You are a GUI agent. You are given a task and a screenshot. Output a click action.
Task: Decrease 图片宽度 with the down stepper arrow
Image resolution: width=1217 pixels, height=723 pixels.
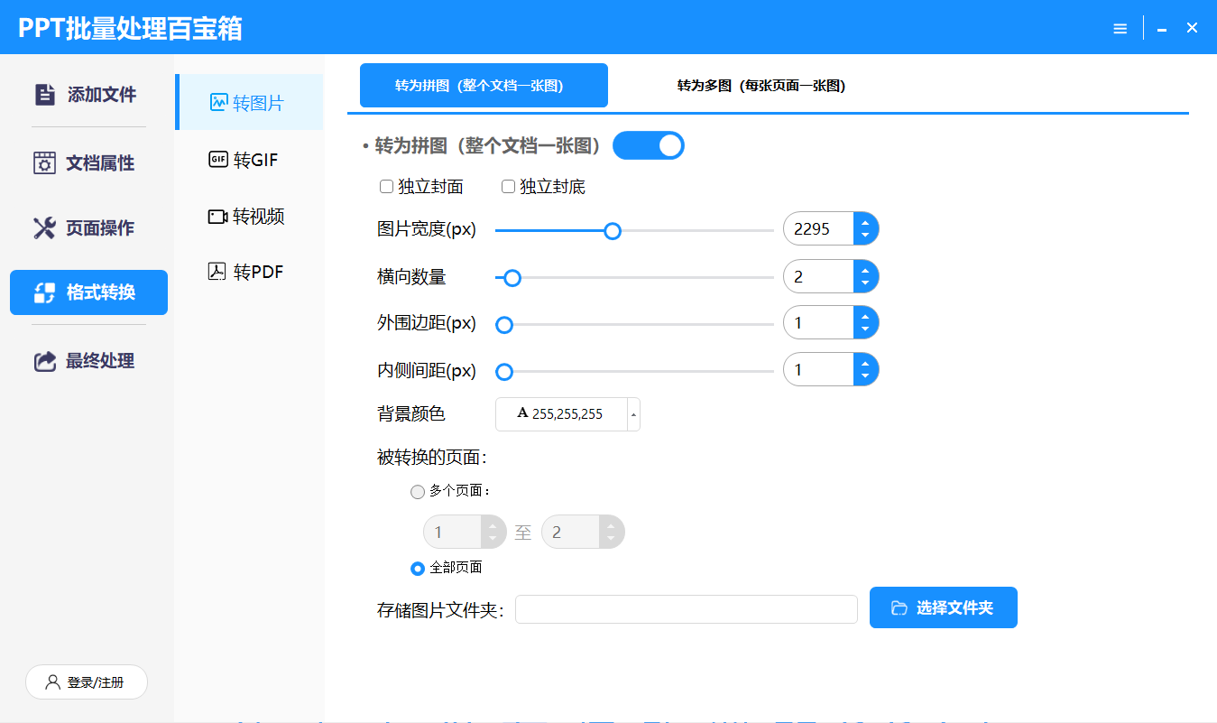click(865, 236)
